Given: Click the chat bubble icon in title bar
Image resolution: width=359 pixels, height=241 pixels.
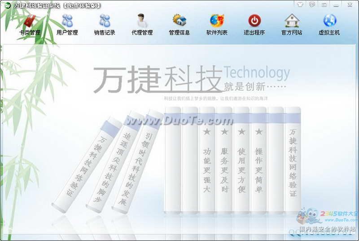Looking at the screenshot, I should (x=312, y=4).
